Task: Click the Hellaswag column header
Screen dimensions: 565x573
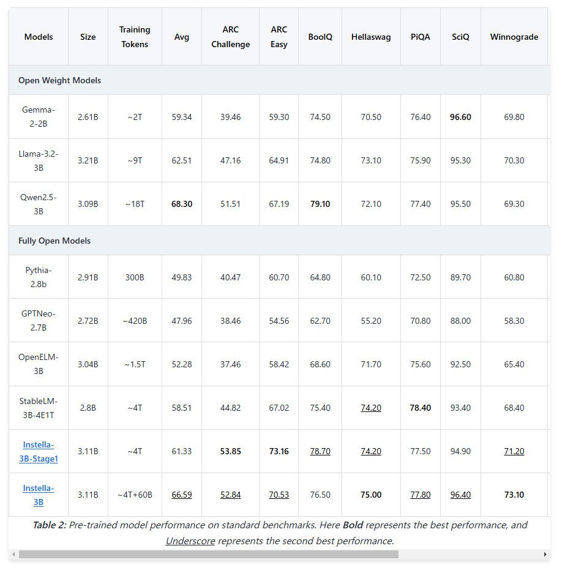Action: (371, 37)
